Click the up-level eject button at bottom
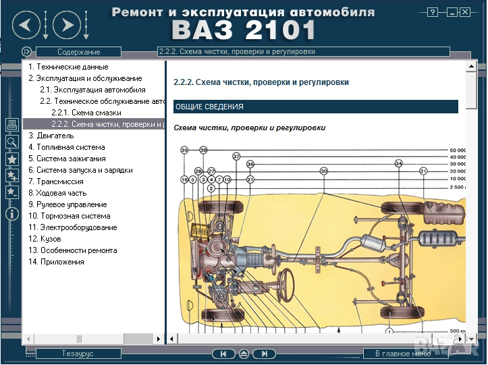 (244, 354)
